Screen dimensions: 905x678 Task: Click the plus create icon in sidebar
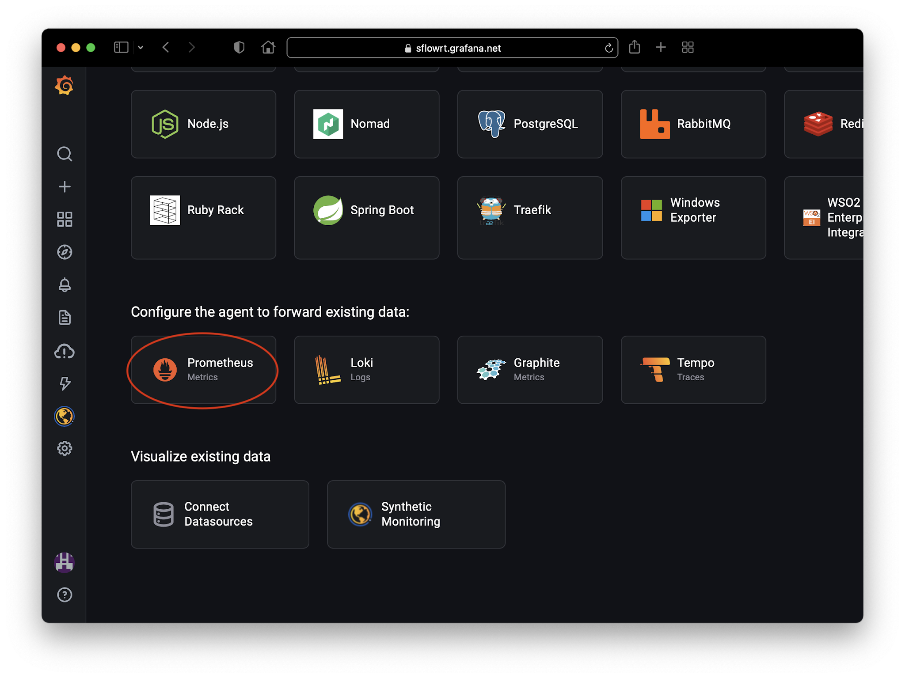(x=65, y=187)
